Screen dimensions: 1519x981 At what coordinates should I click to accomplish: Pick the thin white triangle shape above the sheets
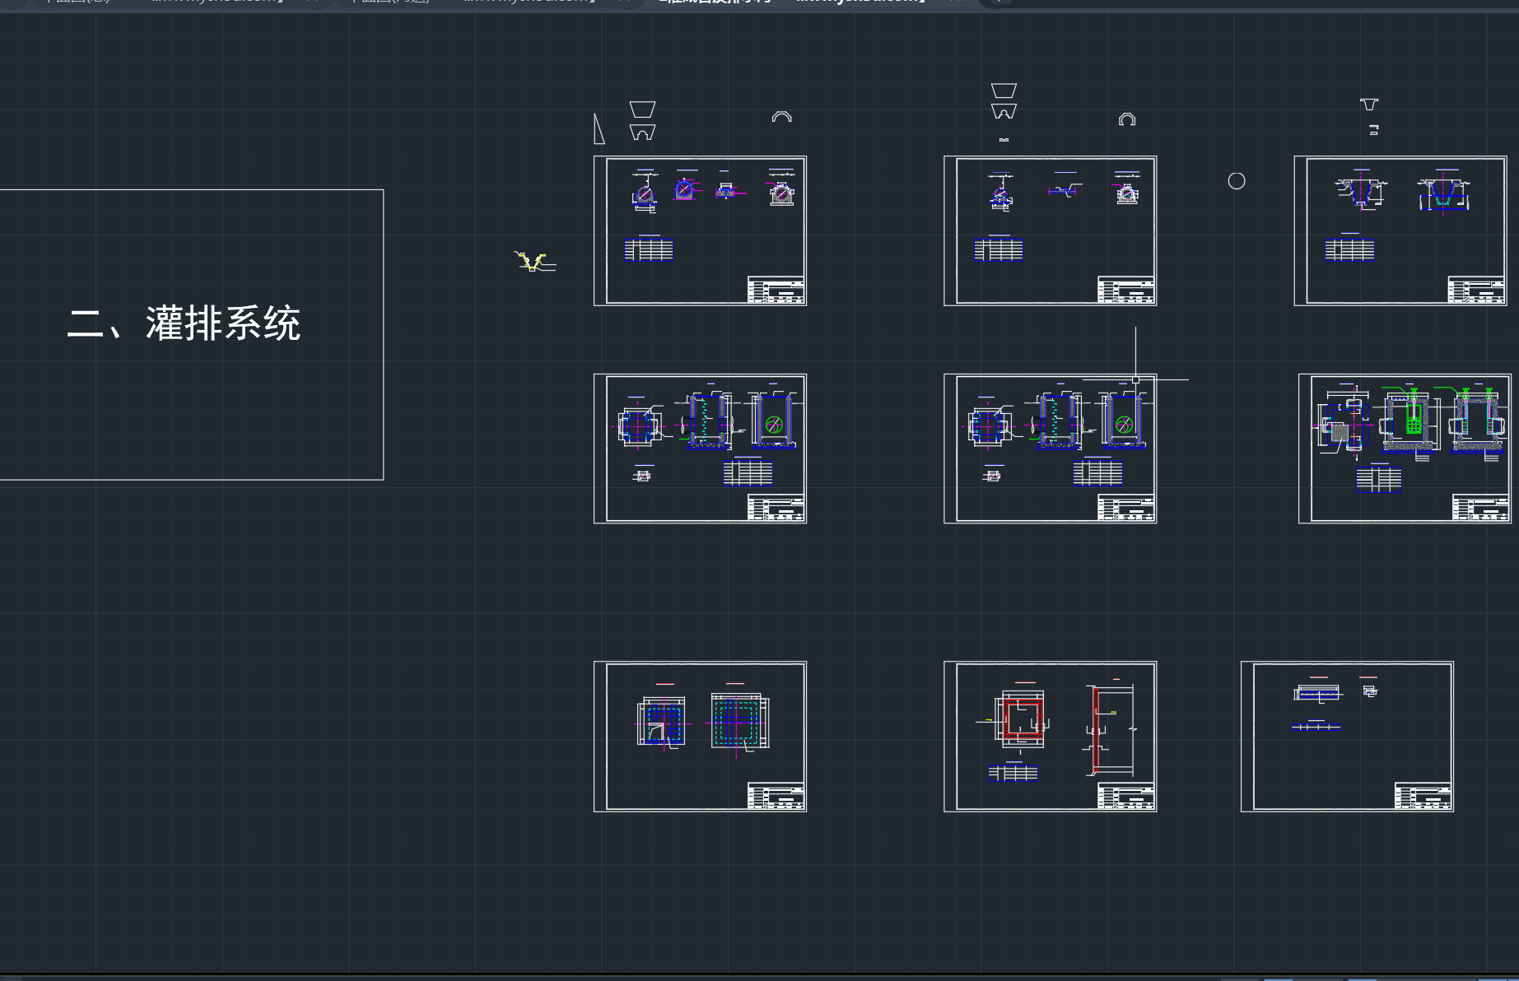[599, 129]
